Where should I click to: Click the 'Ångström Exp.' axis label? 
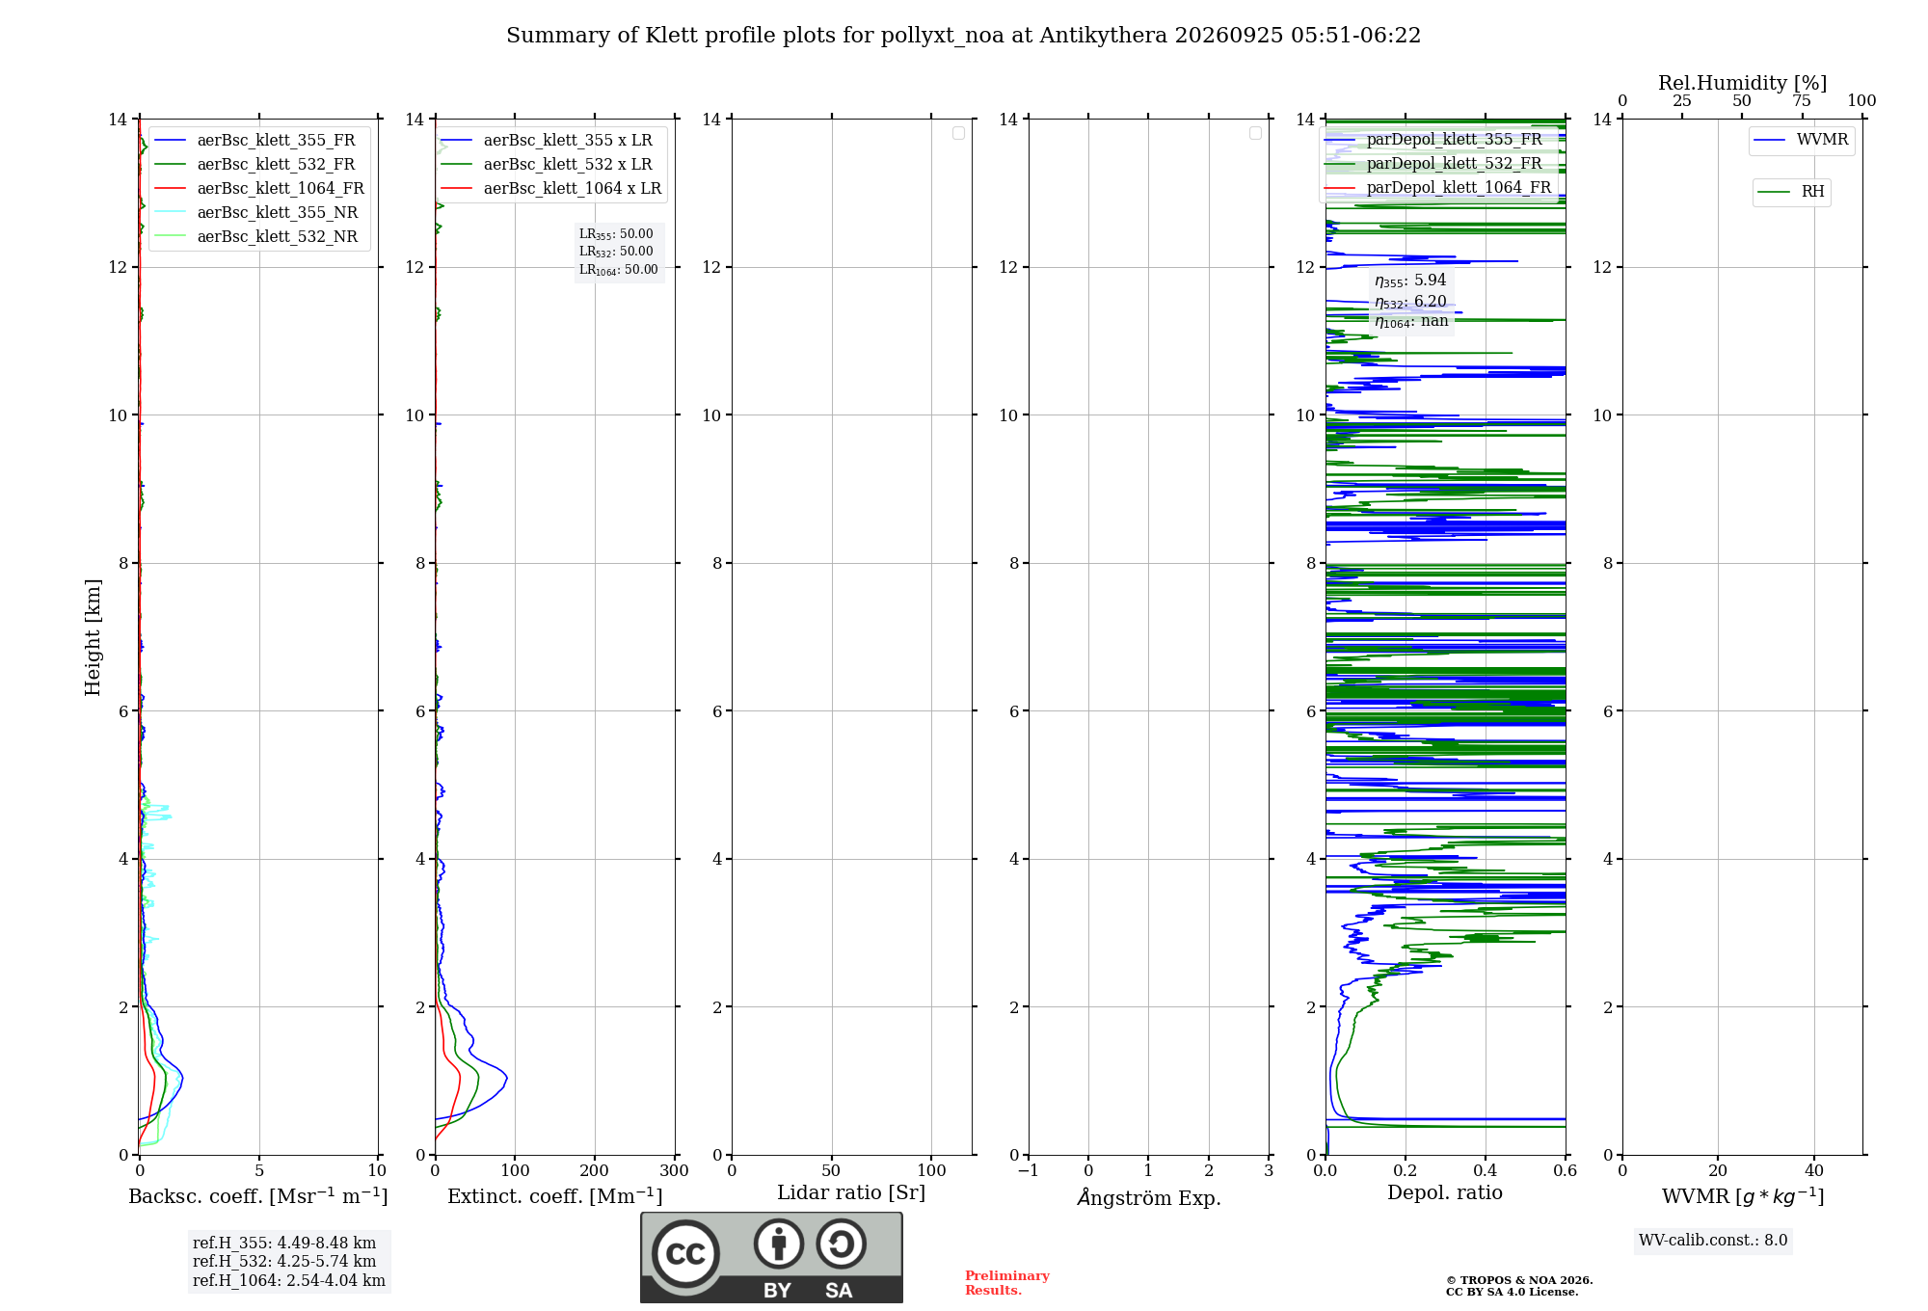(1149, 1197)
